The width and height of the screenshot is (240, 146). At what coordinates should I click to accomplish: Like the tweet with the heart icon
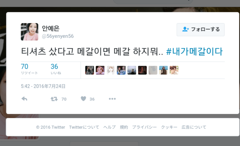tap(83, 99)
